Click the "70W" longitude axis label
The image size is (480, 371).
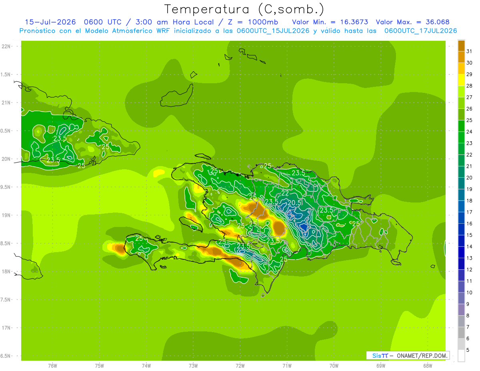point(334,365)
